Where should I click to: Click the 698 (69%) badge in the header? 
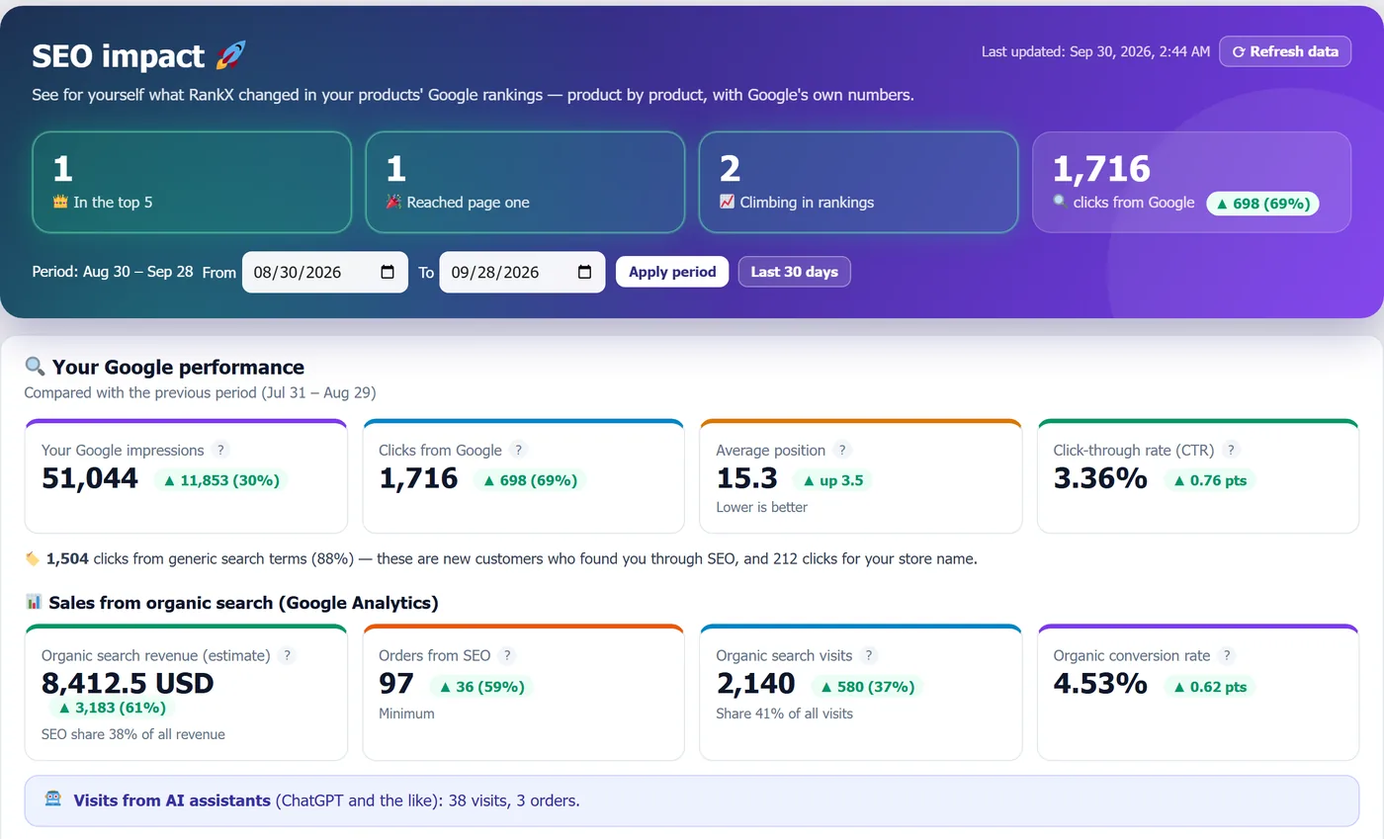tap(1262, 203)
